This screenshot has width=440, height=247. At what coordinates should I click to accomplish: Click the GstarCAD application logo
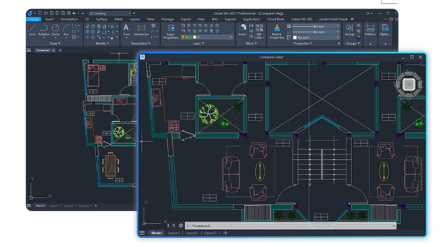click(x=30, y=13)
